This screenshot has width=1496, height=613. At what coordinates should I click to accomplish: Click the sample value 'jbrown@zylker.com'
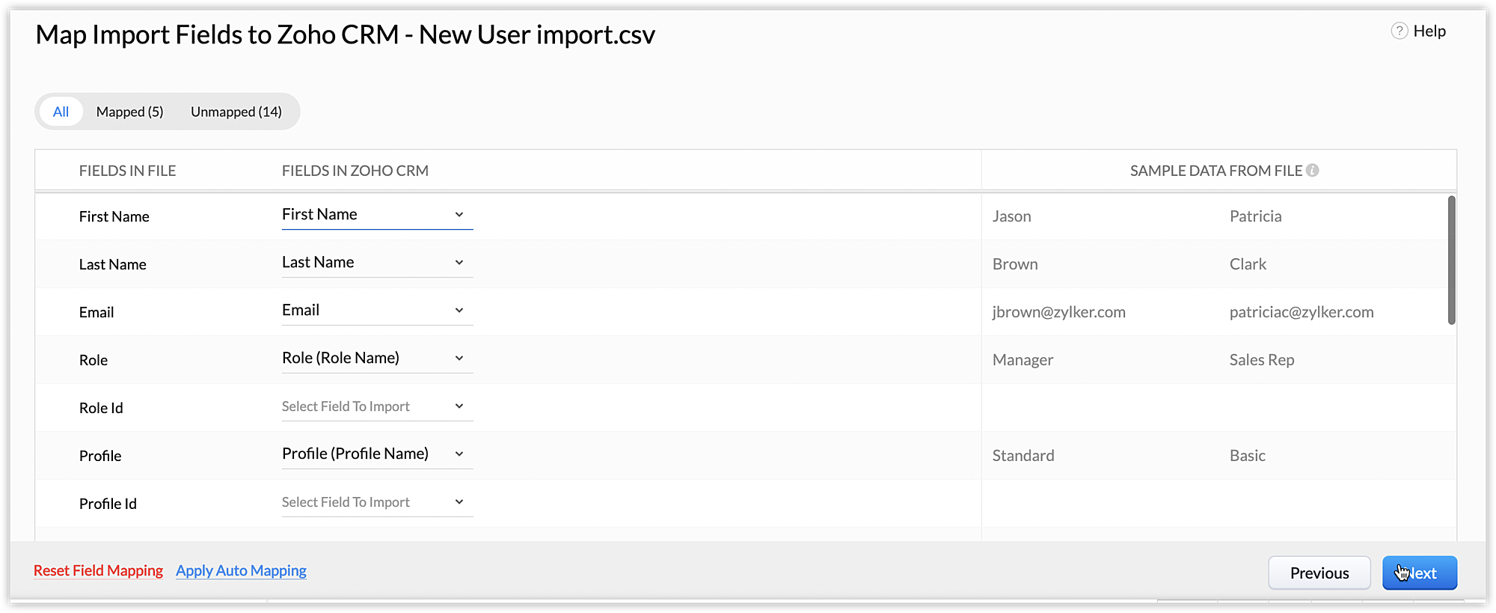pyautogui.click(x=1058, y=312)
